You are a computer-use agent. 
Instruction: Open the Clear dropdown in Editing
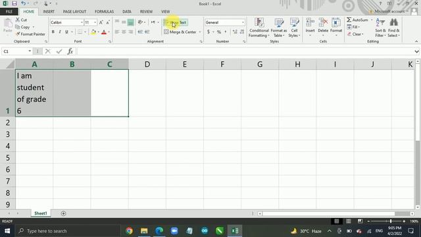pyautogui.click(x=355, y=34)
